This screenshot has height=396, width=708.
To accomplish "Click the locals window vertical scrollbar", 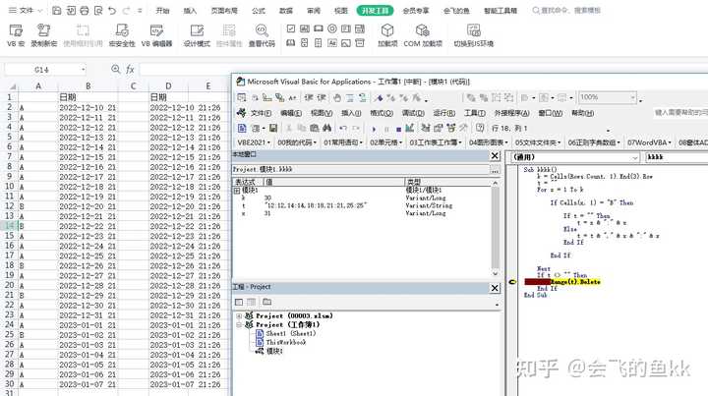I will coord(496,228).
